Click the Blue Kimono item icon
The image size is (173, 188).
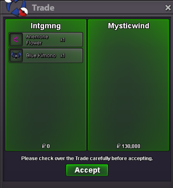tap(16, 56)
